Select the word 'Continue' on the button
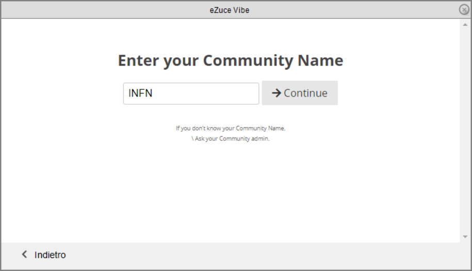The image size is (472, 271). point(305,93)
